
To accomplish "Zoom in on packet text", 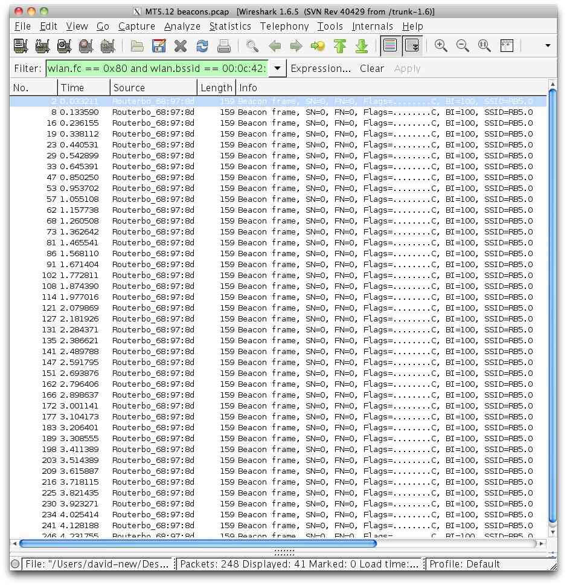I will coord(441,45).
